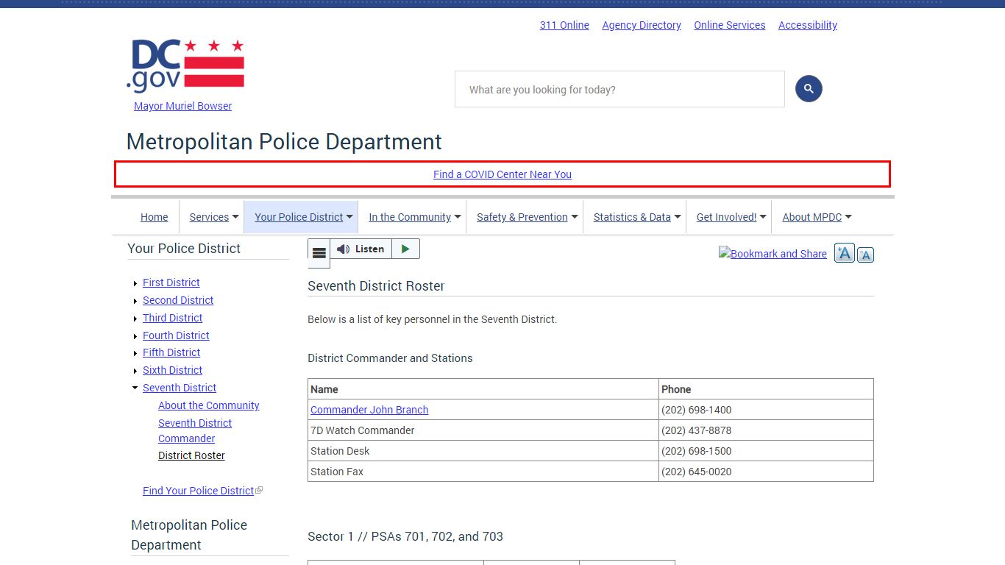1005x565 pixels.
Task: Go to the Home menu item
Action: (155, 217)
